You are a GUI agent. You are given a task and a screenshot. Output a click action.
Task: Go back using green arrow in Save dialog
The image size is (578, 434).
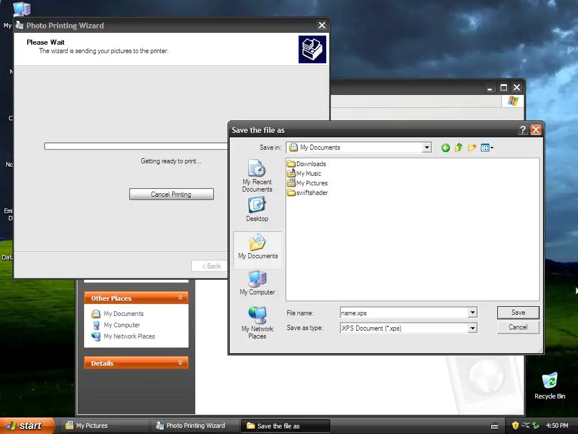click(445, 148)
